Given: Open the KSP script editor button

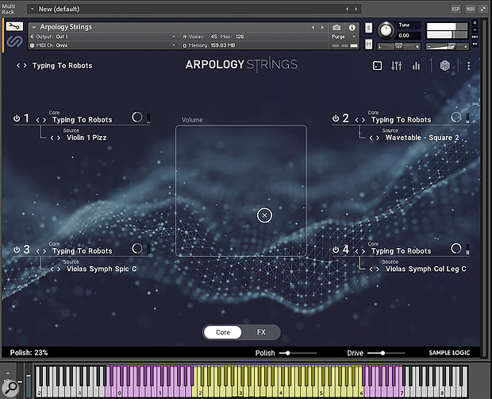Looking at the screenshot, I should click(x=455, y=9).
